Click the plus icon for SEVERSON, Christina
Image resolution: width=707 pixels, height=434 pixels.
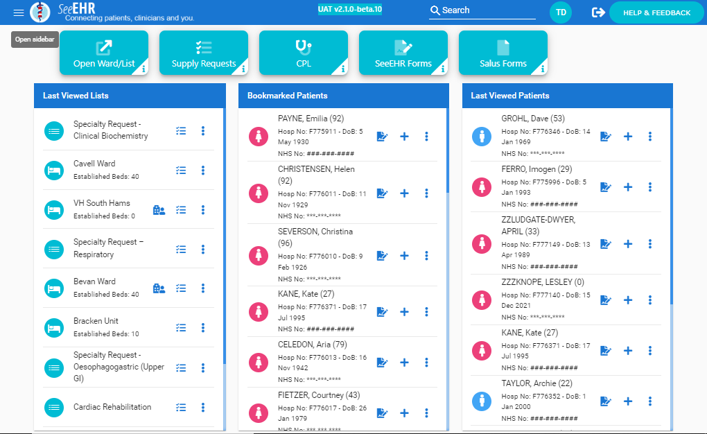(x=405, y=256)
